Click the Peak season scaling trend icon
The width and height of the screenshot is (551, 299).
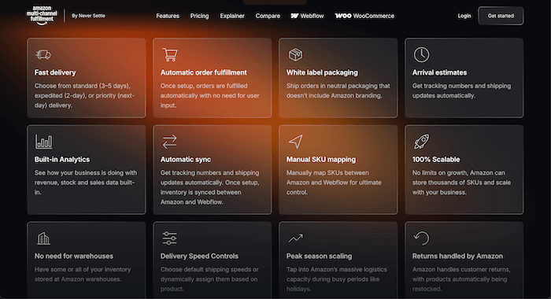pyautogui.click(x=295, y=238)
